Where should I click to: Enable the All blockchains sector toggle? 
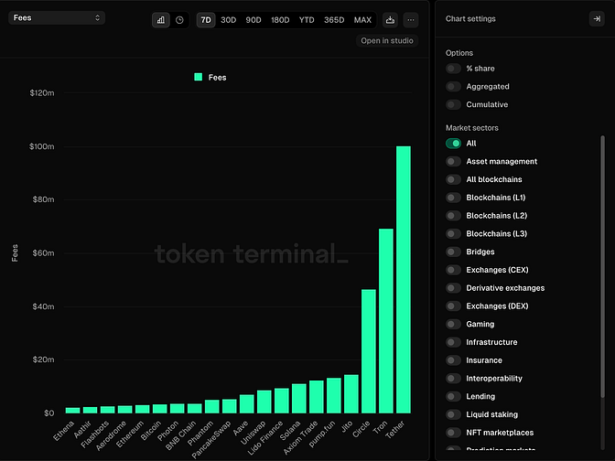(x=453, y=179)
